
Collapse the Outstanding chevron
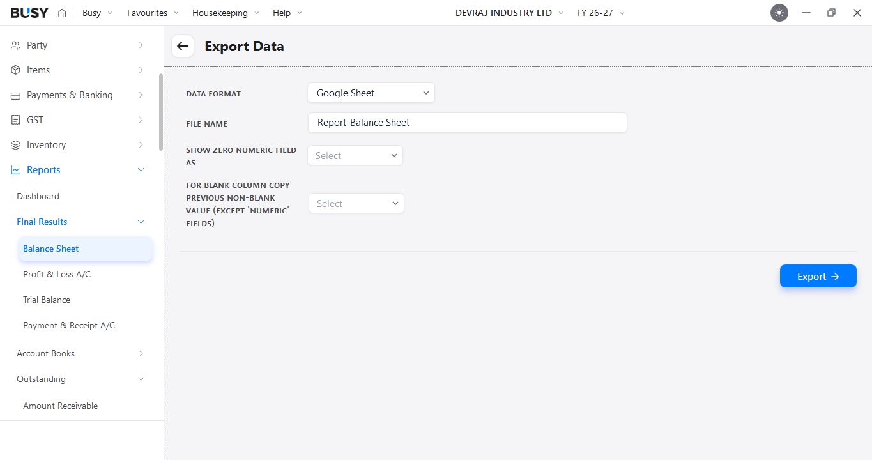pos(141,379)
